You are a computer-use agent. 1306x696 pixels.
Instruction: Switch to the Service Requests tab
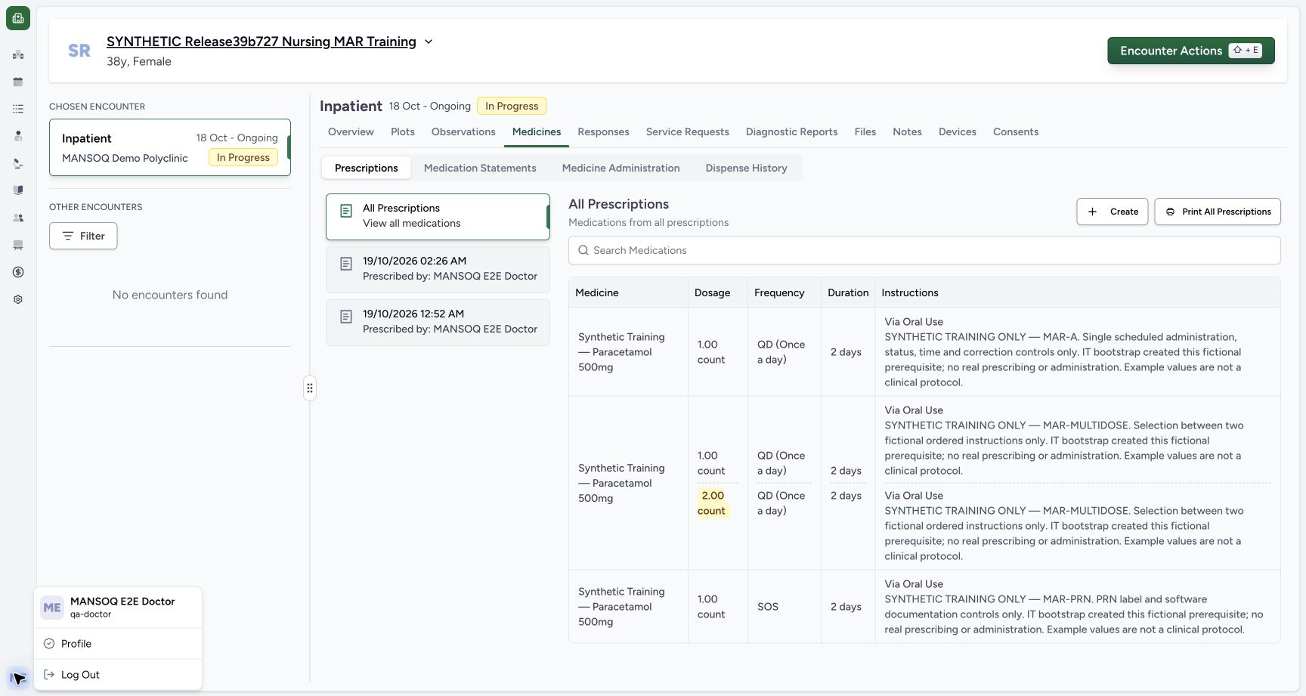click(x=688, y=131)
